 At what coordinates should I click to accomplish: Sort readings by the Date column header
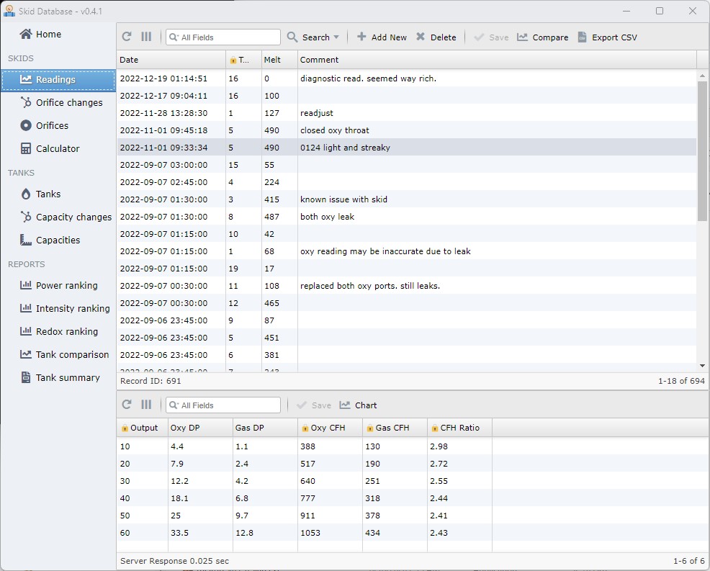coord(171,60)
